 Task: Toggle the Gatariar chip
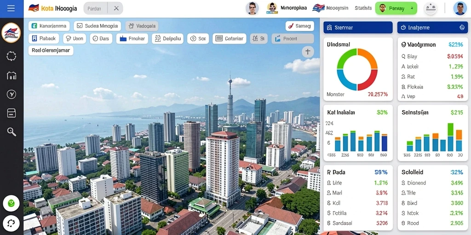point(230,39)
